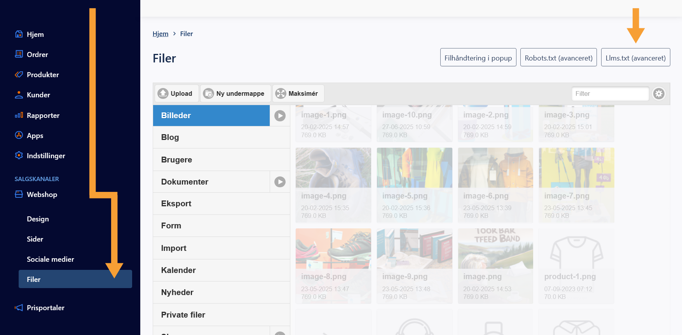682x335 pixels.
Task: Click the Ordrer list icon
Action: pos(19,54)
